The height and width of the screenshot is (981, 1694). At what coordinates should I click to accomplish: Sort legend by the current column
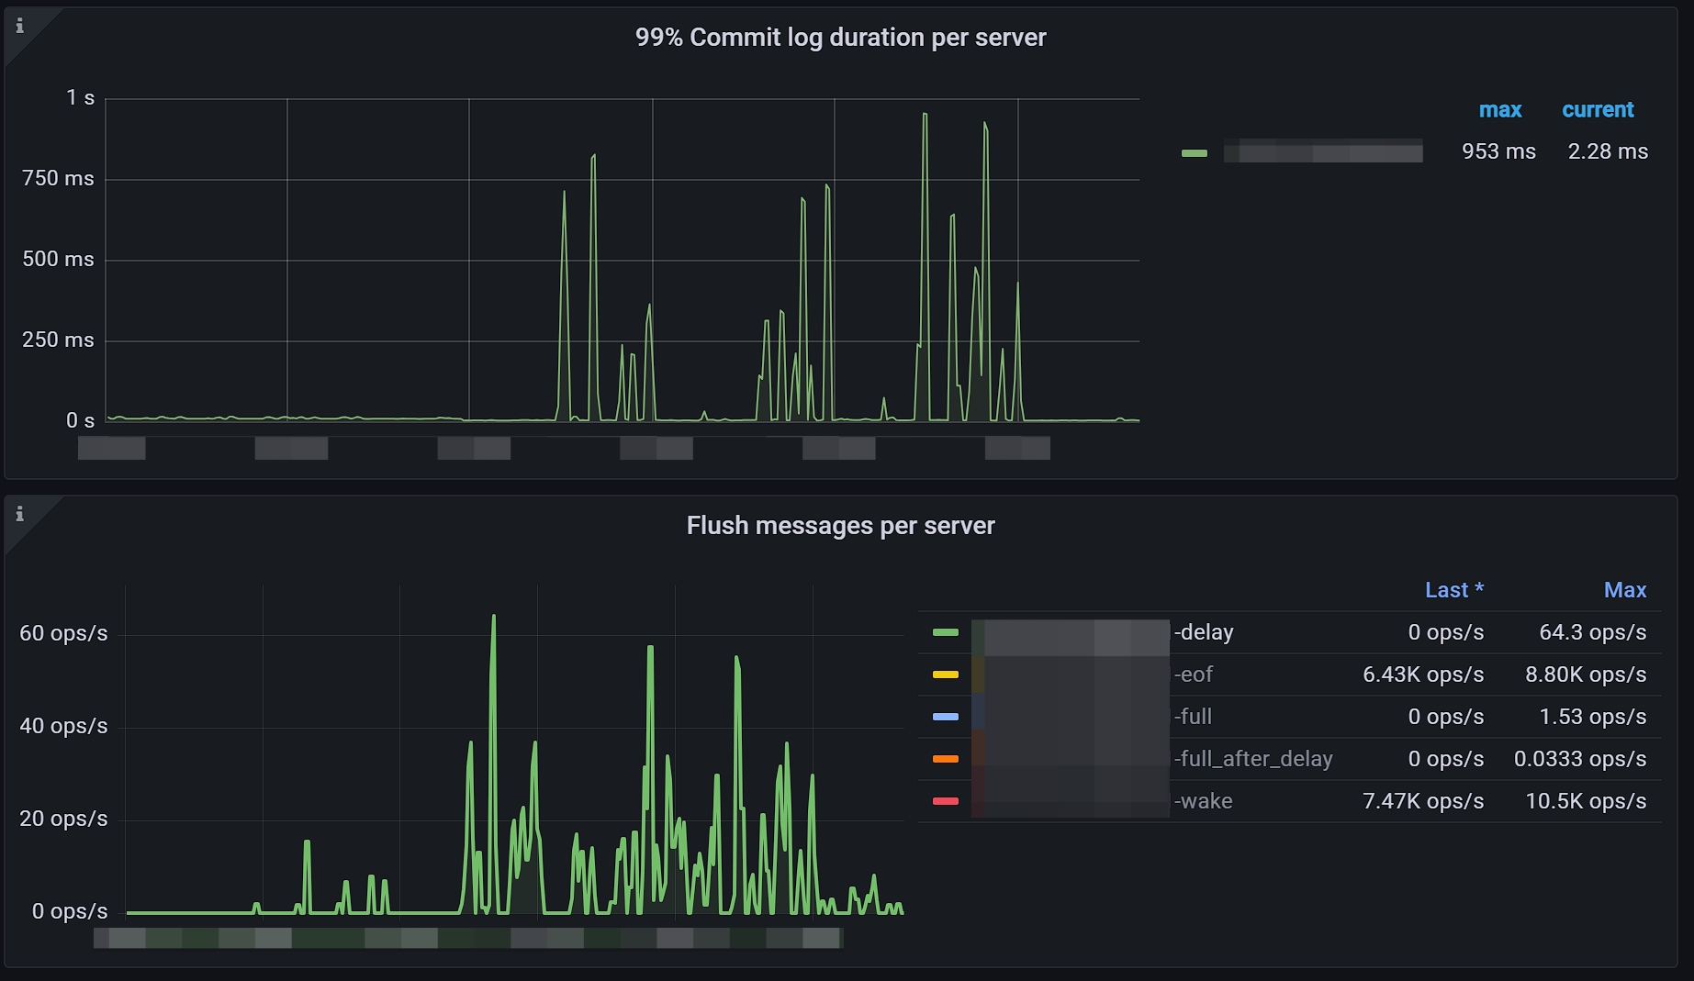point(1598,109)
